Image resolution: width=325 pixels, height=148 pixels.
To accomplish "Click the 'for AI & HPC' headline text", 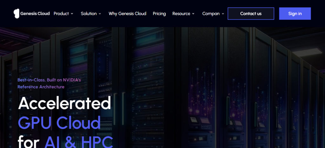I will pos(65,142).
